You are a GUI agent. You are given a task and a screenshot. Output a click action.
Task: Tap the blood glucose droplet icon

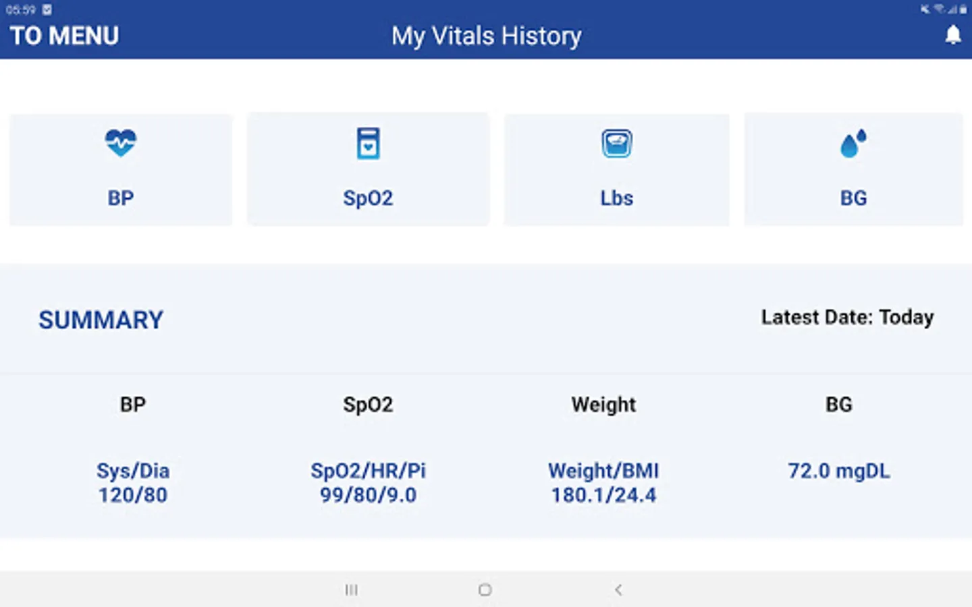(x=853, y=144)
